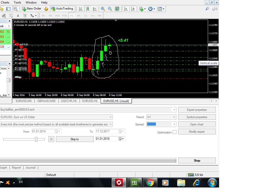The height and width of the screenshot is (193, 257).
Task: Toggle the Terminal panel icon
Action: [x=8, y=9]
